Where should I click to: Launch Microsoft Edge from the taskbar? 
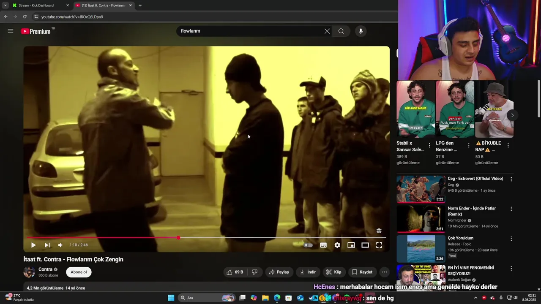(277, 298)
